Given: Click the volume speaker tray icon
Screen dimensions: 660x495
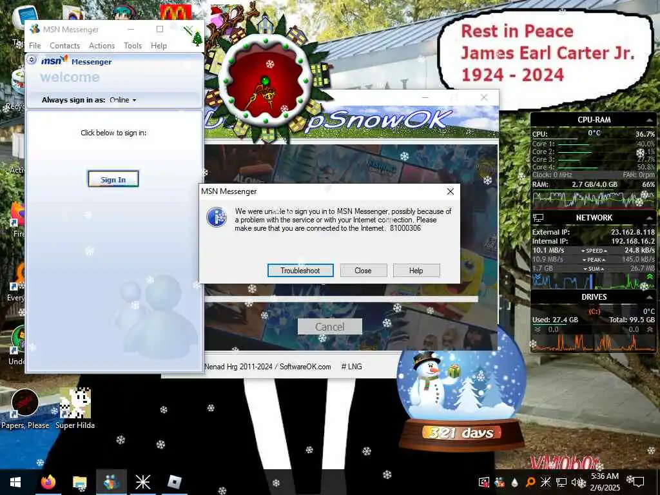Looking at the screenshot, I should click(x=575, y=482).
